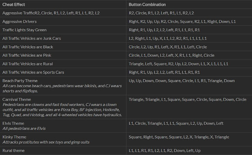Click the Cheat Effect column header
Viewport: 252px width, 155px height.
tap(14, 4)
